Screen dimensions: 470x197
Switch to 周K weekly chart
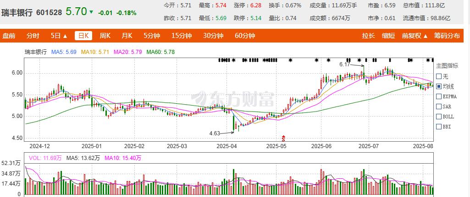tap(105, 36)
